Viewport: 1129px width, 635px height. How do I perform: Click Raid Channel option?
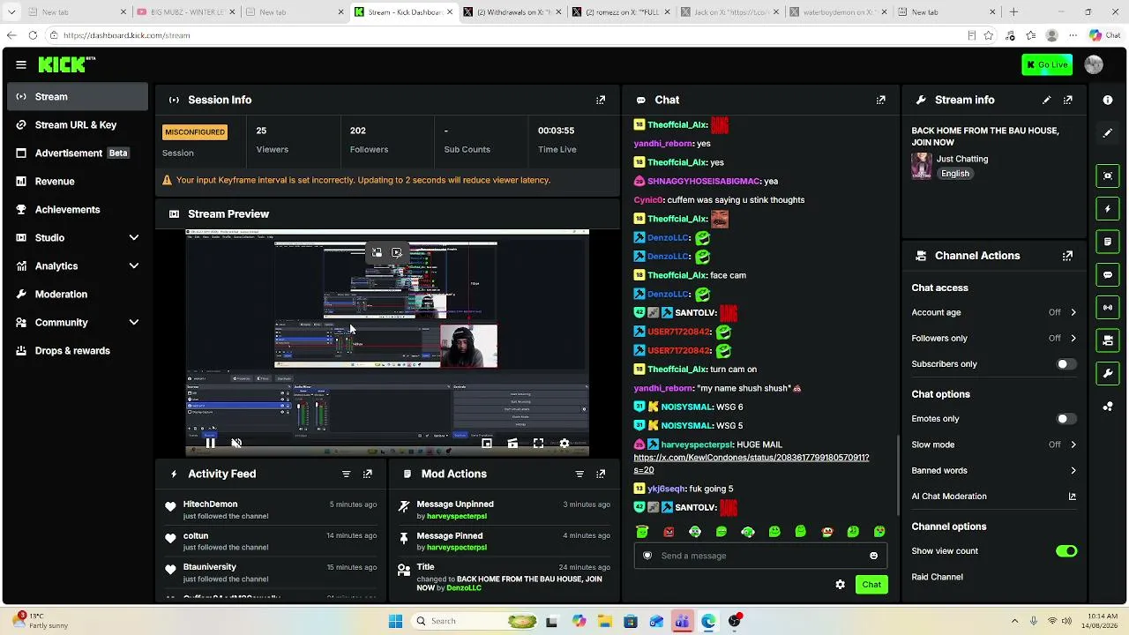click(x=937, y=578)
